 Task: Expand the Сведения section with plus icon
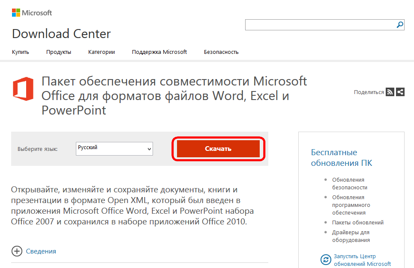[17, 251]
